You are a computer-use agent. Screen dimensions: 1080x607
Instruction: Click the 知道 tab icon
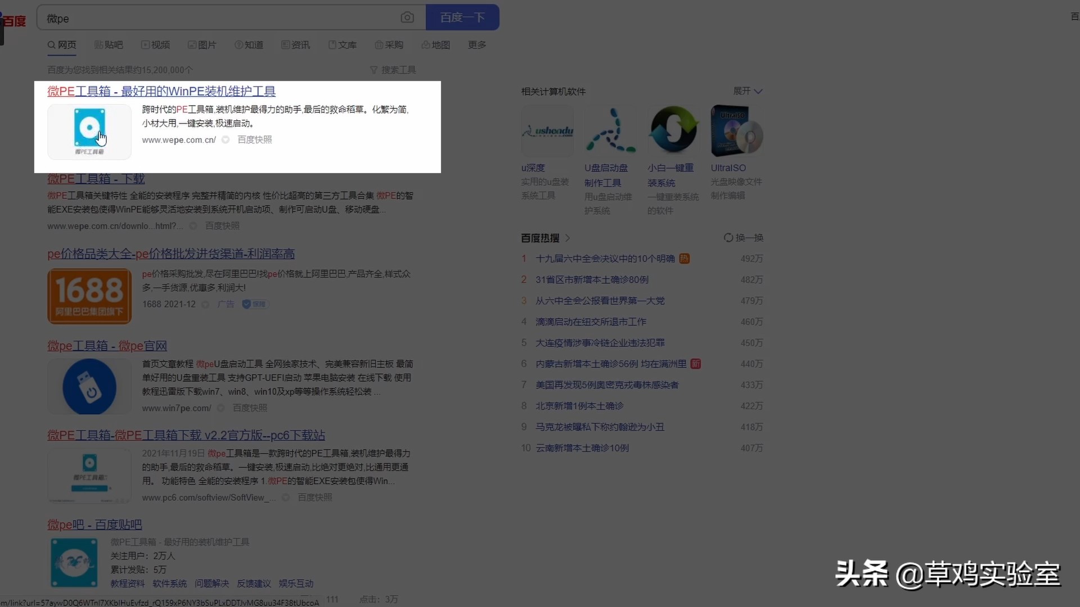tap(238, 44)
